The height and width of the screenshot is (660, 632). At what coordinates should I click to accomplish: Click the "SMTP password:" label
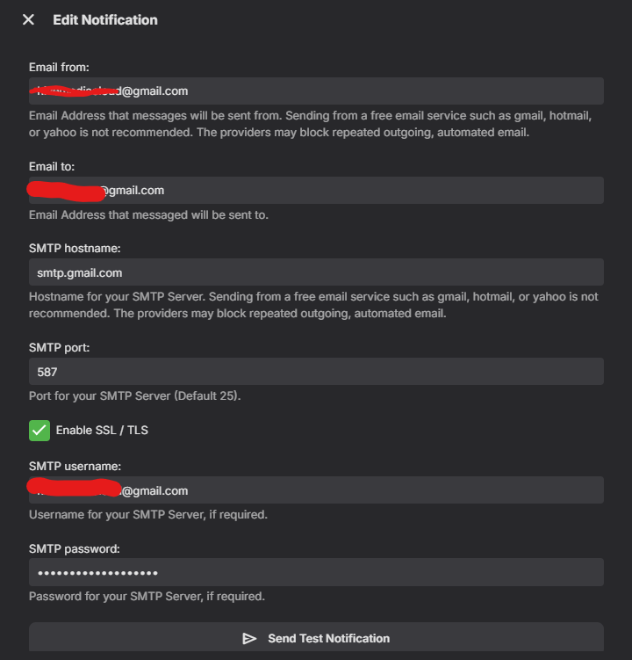click(x=75, y=548)
